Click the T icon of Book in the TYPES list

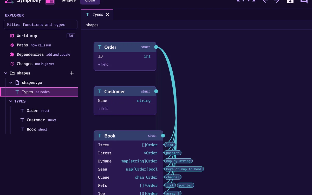(x=22, y=129)
